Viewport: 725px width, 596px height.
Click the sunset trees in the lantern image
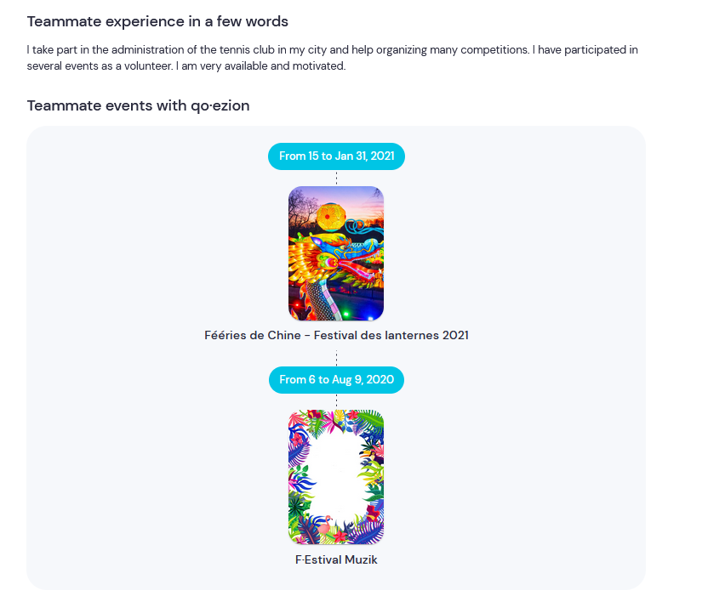click(303, 208)
